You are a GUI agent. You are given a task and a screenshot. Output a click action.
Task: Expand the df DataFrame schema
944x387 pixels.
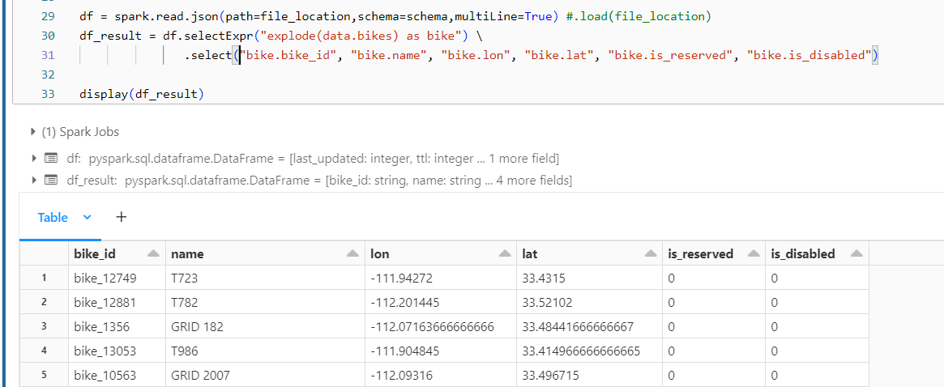(34, 159)
